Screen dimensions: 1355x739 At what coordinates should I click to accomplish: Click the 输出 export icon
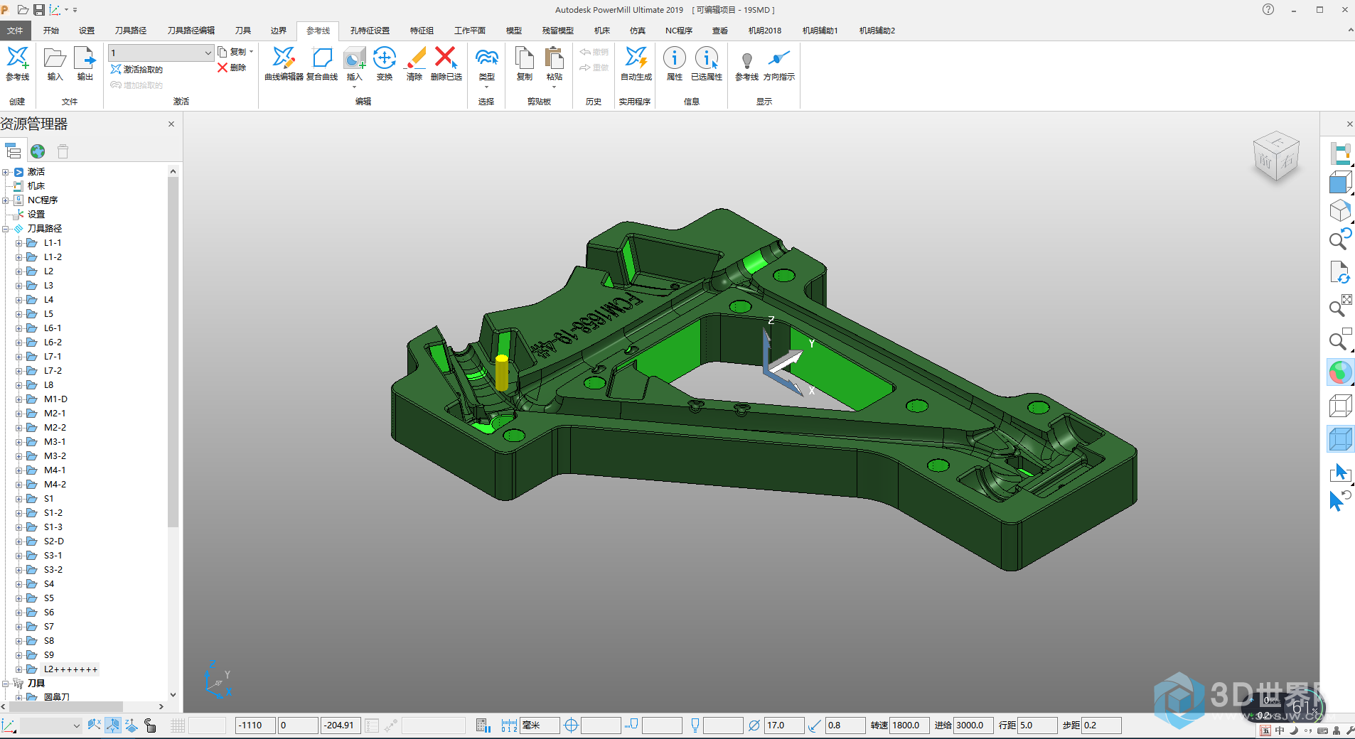[85, 58]
